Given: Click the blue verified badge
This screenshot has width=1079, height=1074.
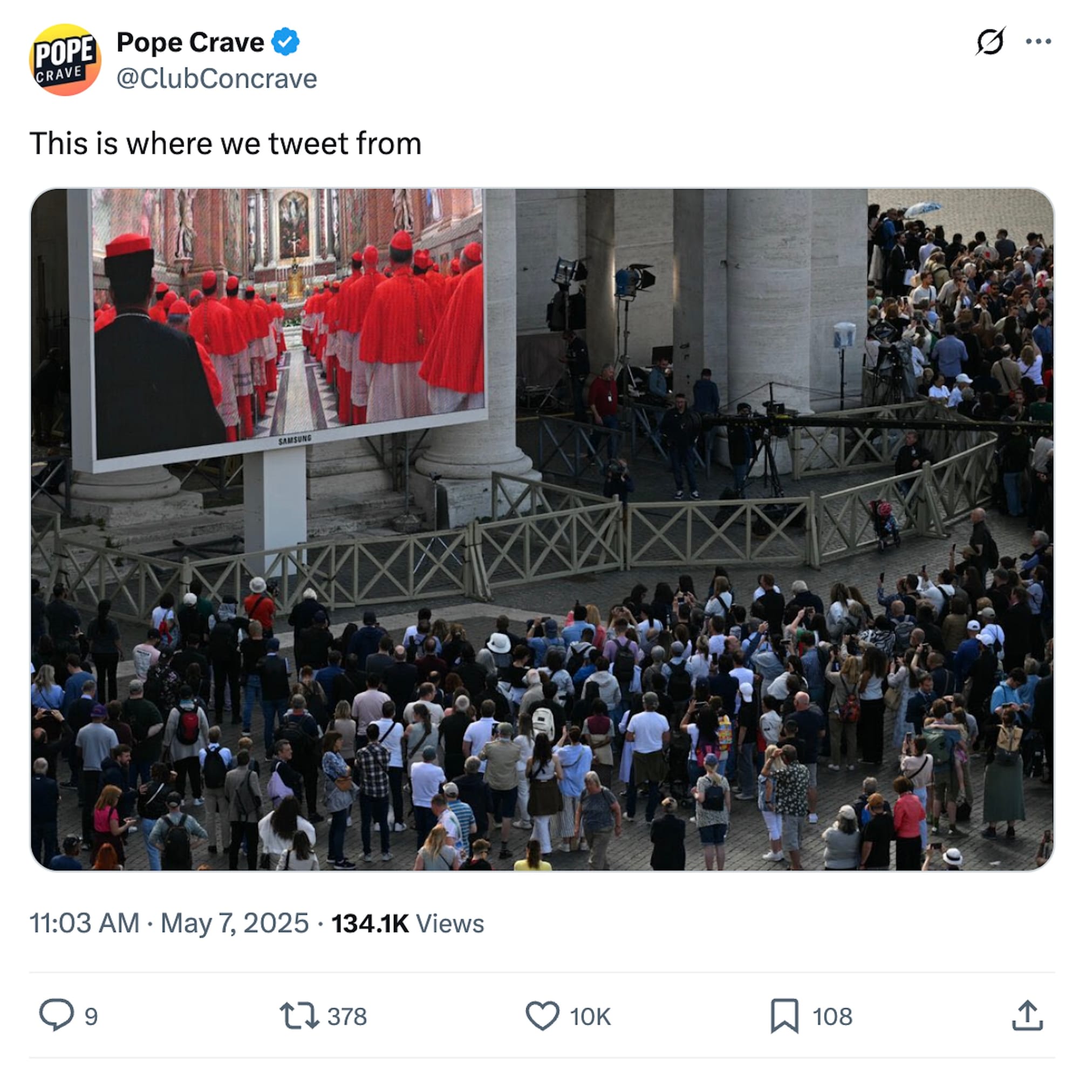Looking at the screenshot, I should pyautogui.click(x=285, y=42).
